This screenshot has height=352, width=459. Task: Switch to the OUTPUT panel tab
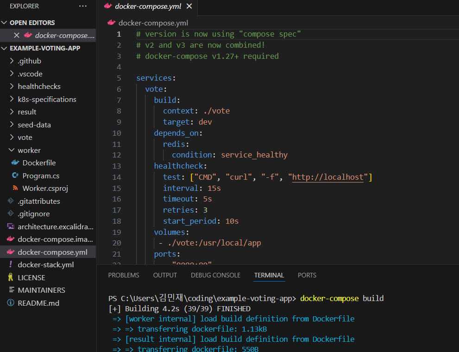(165, 275)
